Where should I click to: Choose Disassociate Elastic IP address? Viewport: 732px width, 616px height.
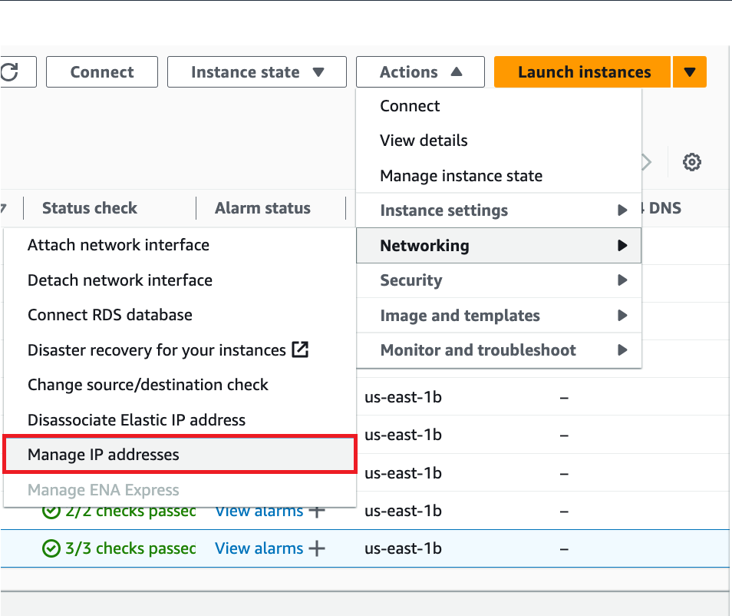(x=180, y=419)
